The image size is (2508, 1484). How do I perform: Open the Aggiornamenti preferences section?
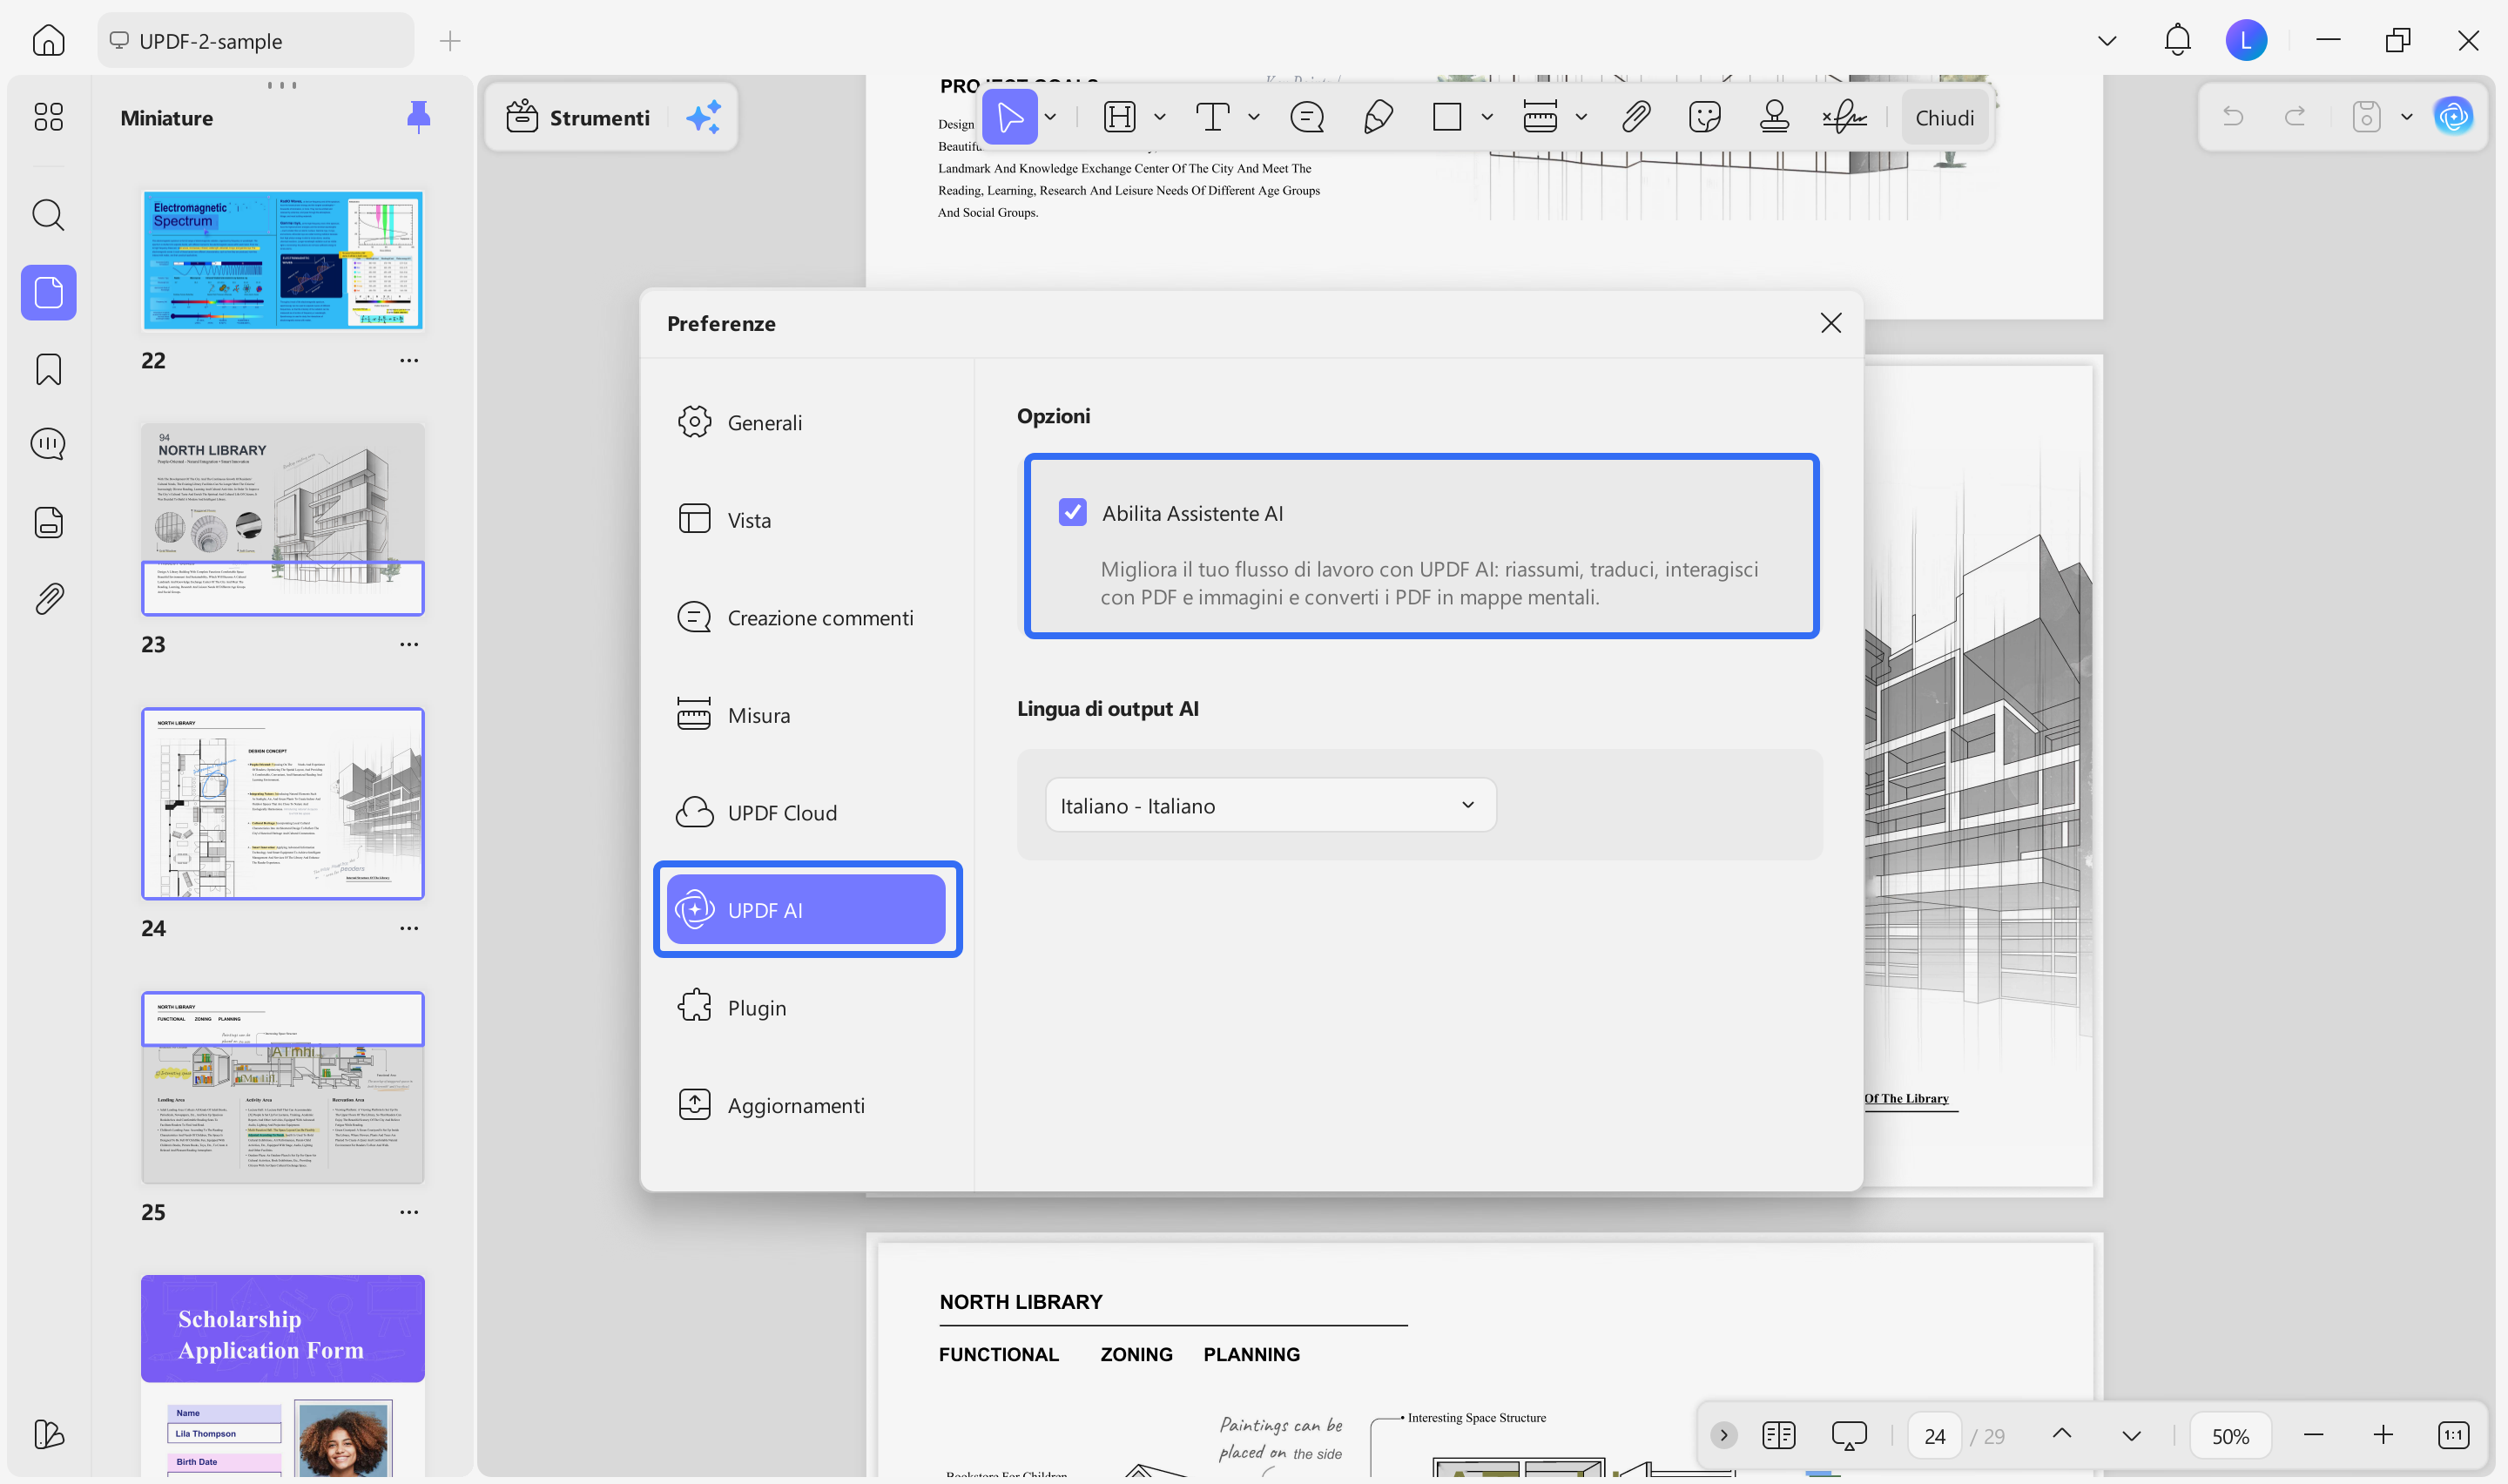click(806, 1105)
